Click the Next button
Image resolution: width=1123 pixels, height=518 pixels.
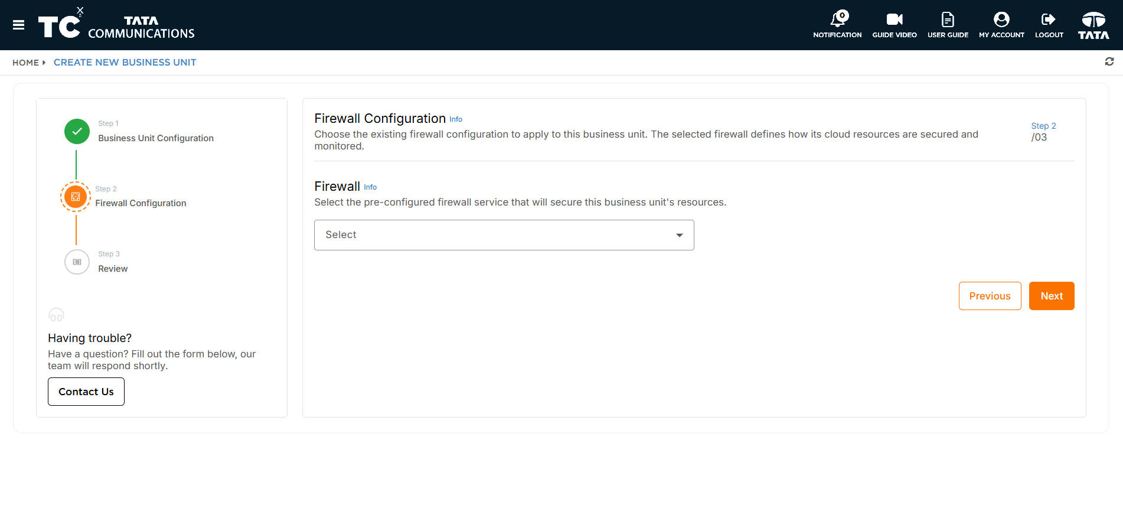[x=1052, y=296]
